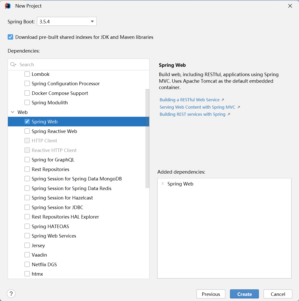Click the disabled Reactive HTTP Client row

click(x=78, y=150)
